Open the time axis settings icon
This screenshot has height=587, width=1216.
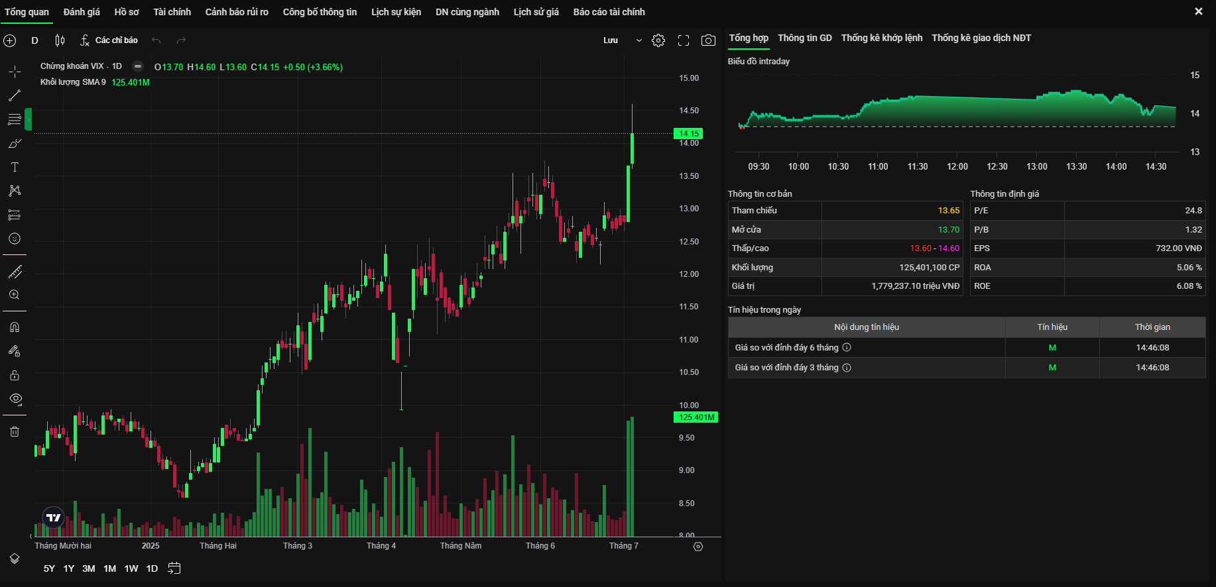click(698, 547)
